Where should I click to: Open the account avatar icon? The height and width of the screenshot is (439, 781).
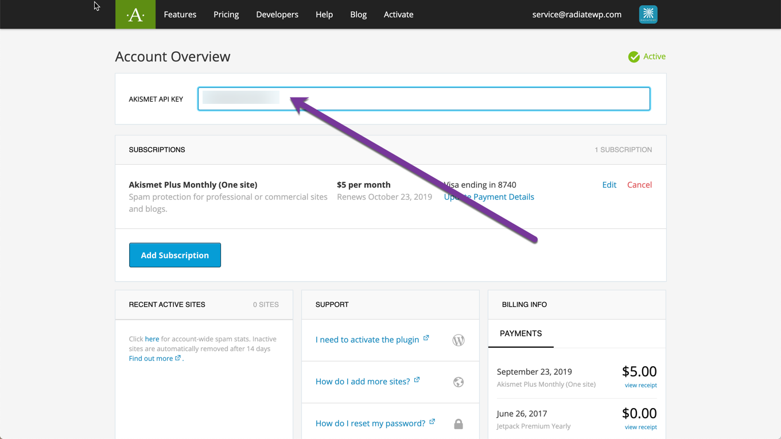pos(648,14)
